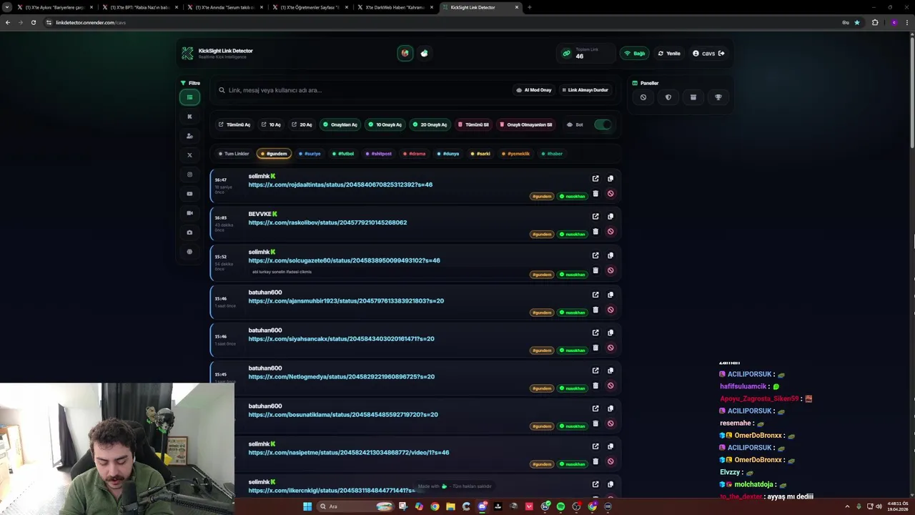Click the 10 Onaylı Aç button
Viewport: 915px width, 515px height.
pos(385,124)
